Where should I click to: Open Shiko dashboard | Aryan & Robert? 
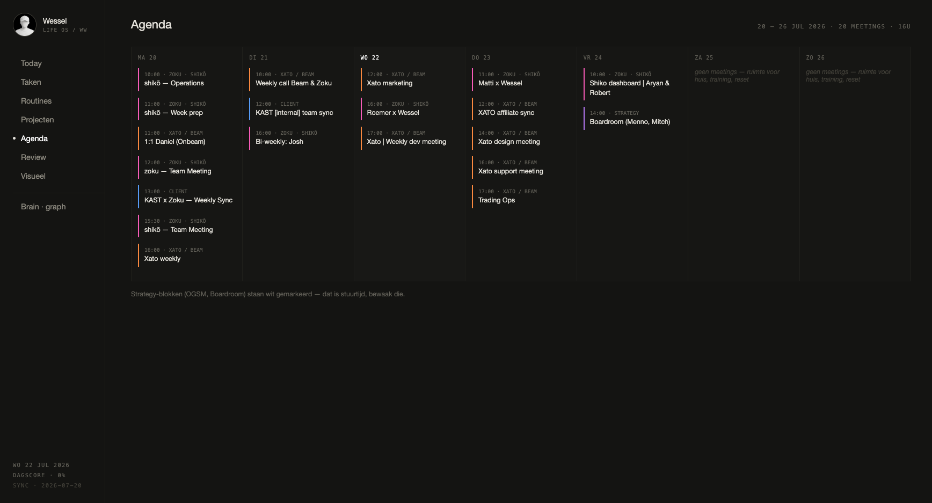(x=632, y=84)
